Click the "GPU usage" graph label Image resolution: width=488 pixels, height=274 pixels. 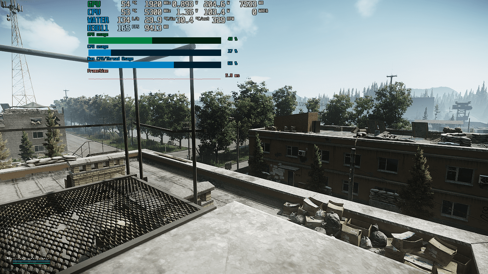point(98,35)
